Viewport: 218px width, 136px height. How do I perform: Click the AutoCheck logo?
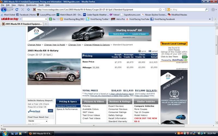coord(34,111)
